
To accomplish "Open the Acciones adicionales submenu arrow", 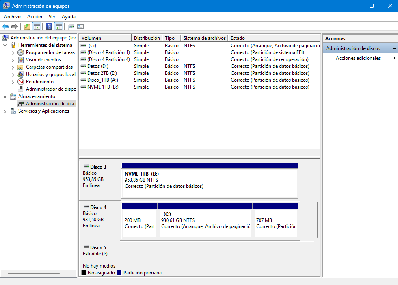I will [x=394, y=58].
